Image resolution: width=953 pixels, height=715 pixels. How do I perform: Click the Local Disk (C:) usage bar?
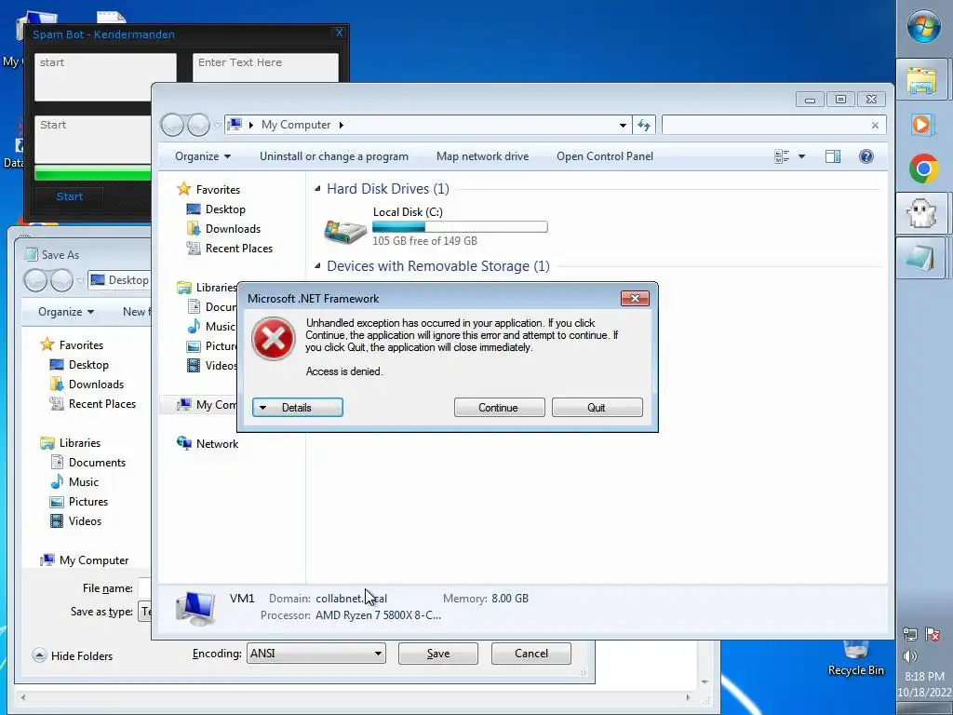(460, 227)
